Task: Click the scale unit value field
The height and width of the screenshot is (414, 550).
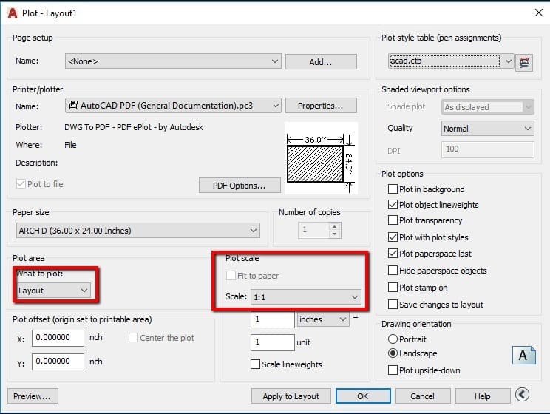Action: (273, 342)
